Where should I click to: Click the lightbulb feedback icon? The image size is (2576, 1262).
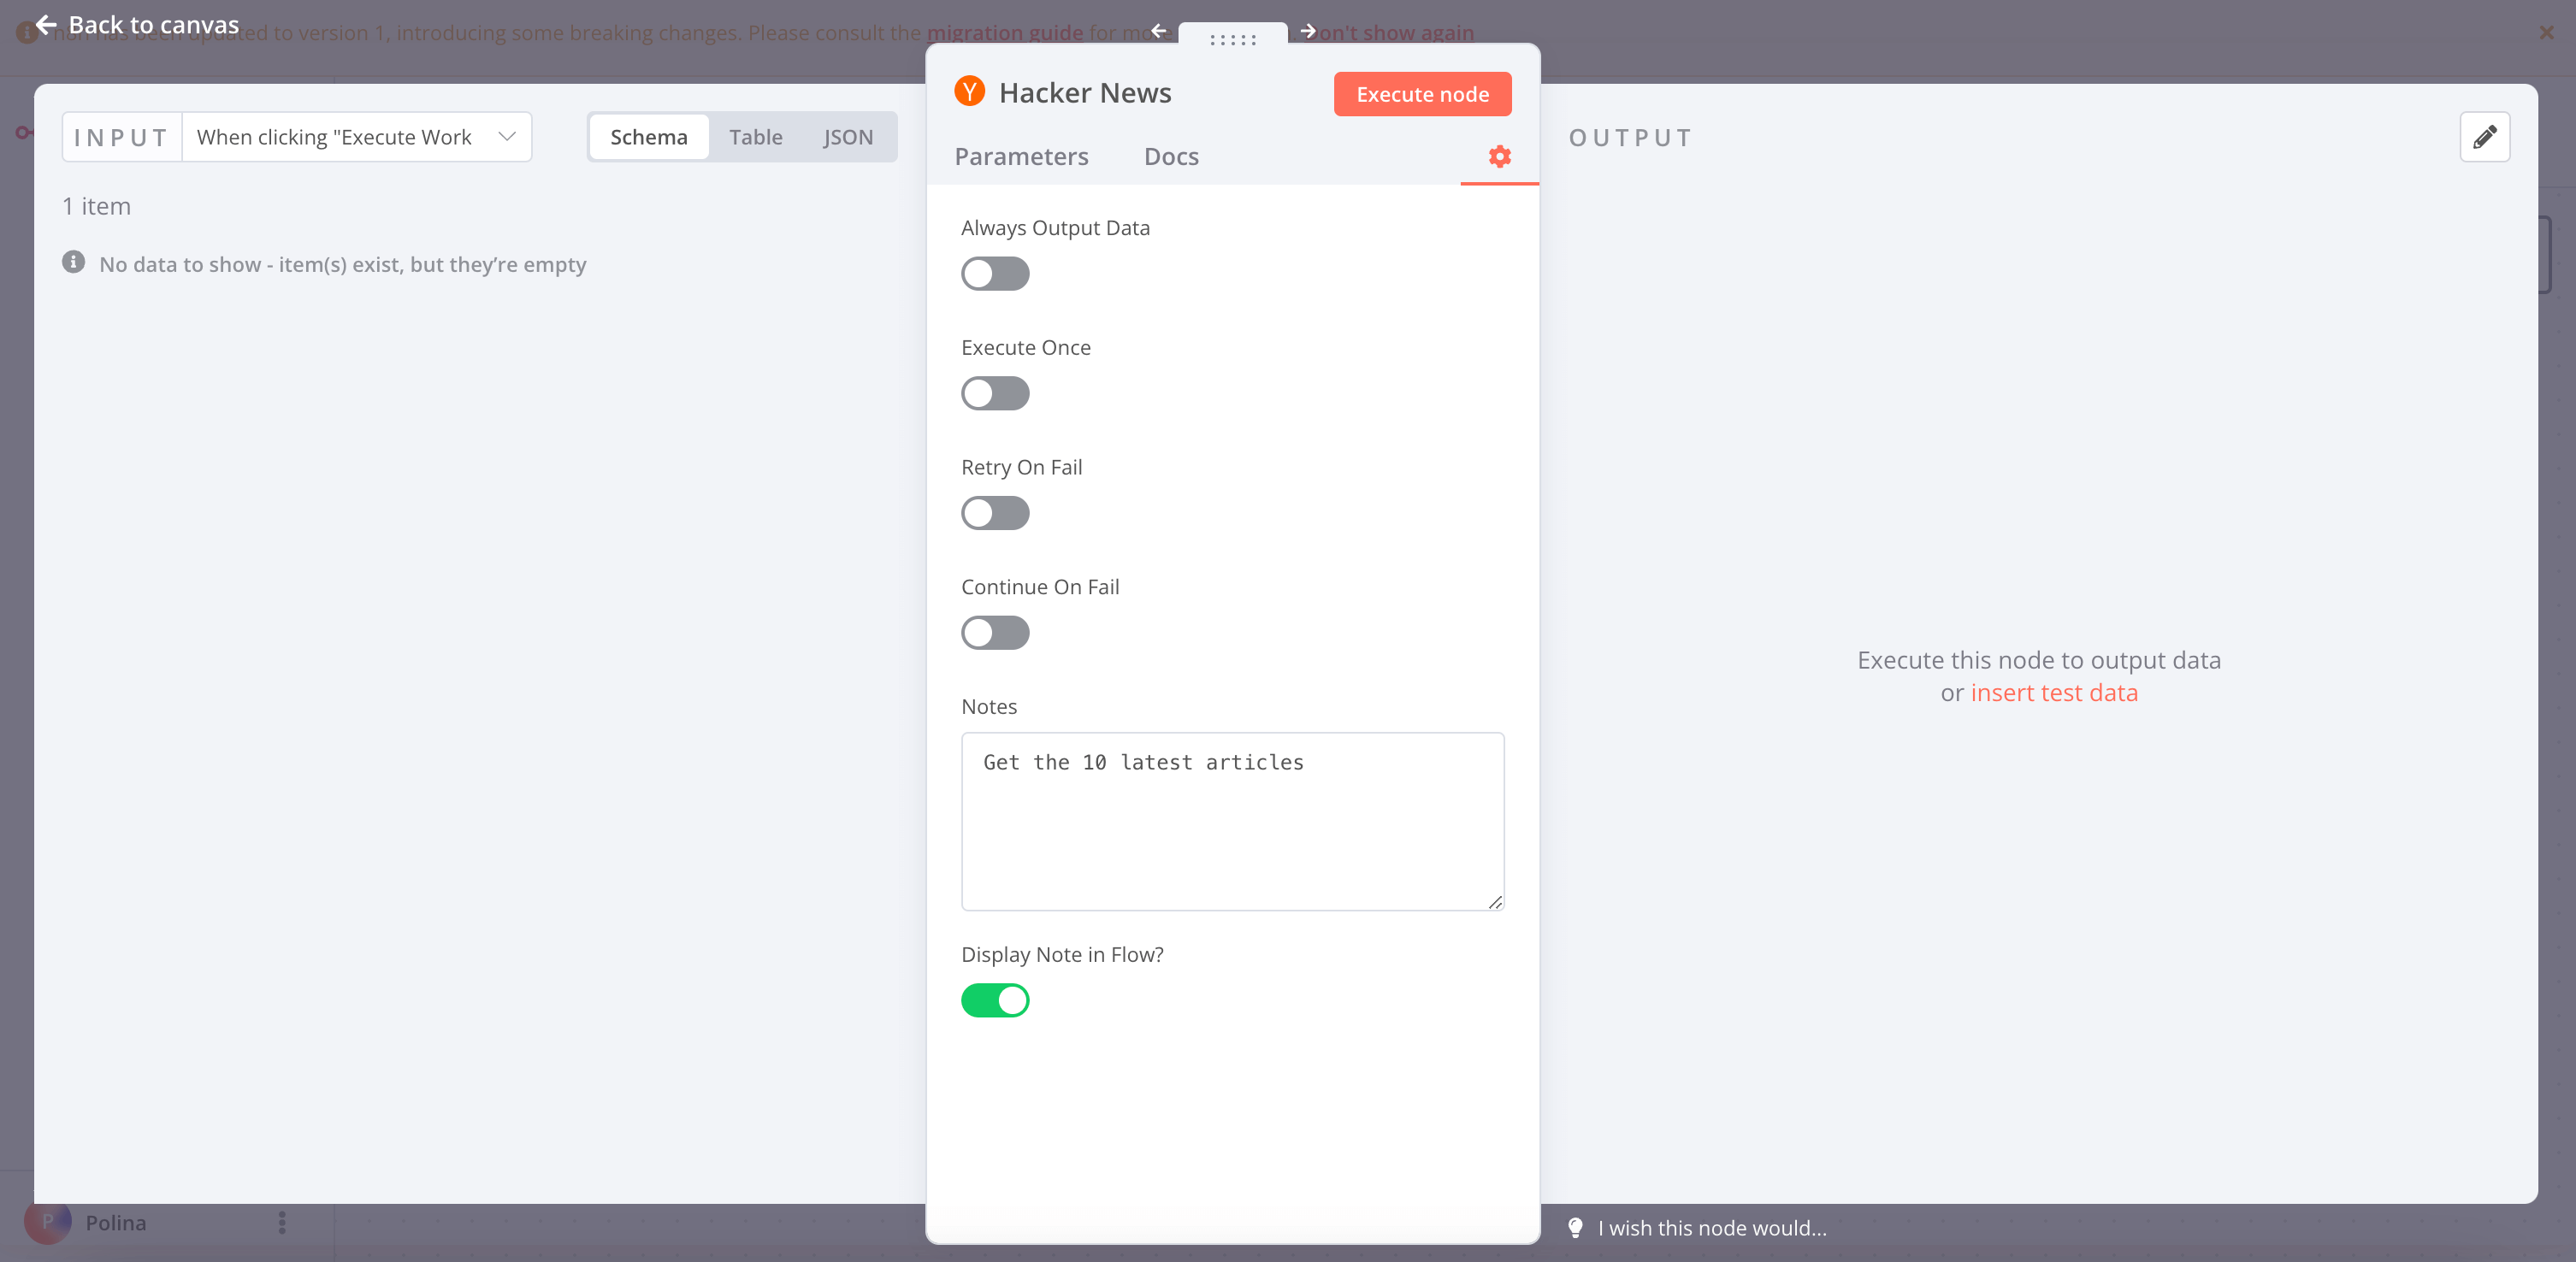tap(1575, 1228)
